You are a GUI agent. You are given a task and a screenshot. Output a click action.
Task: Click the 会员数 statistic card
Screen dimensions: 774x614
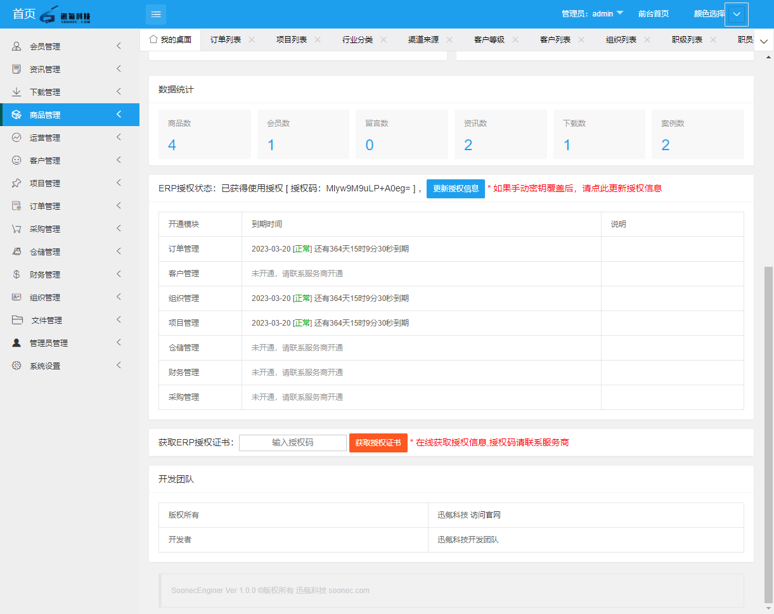(x=303, y=134)
